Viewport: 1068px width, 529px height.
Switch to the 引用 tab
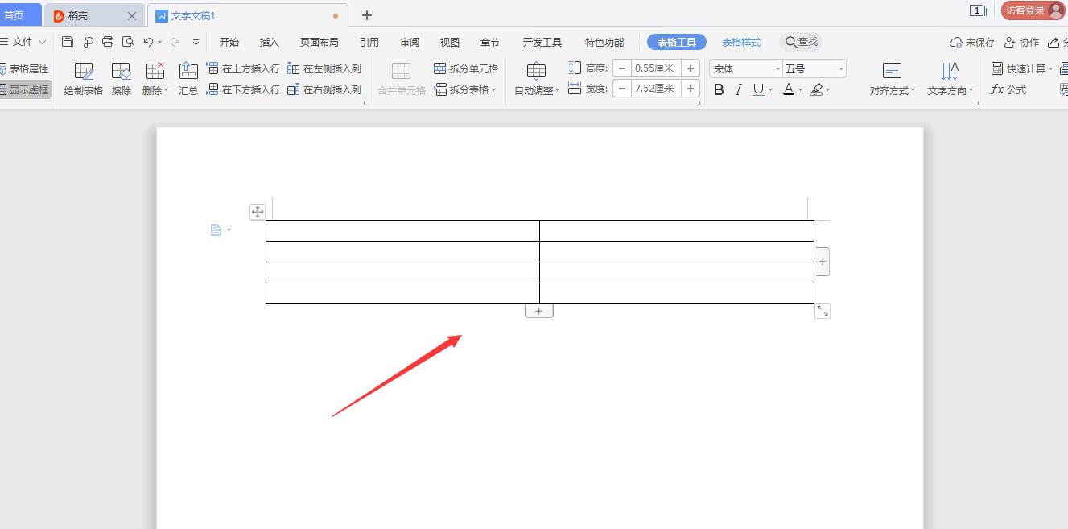[x=369, y=42]
